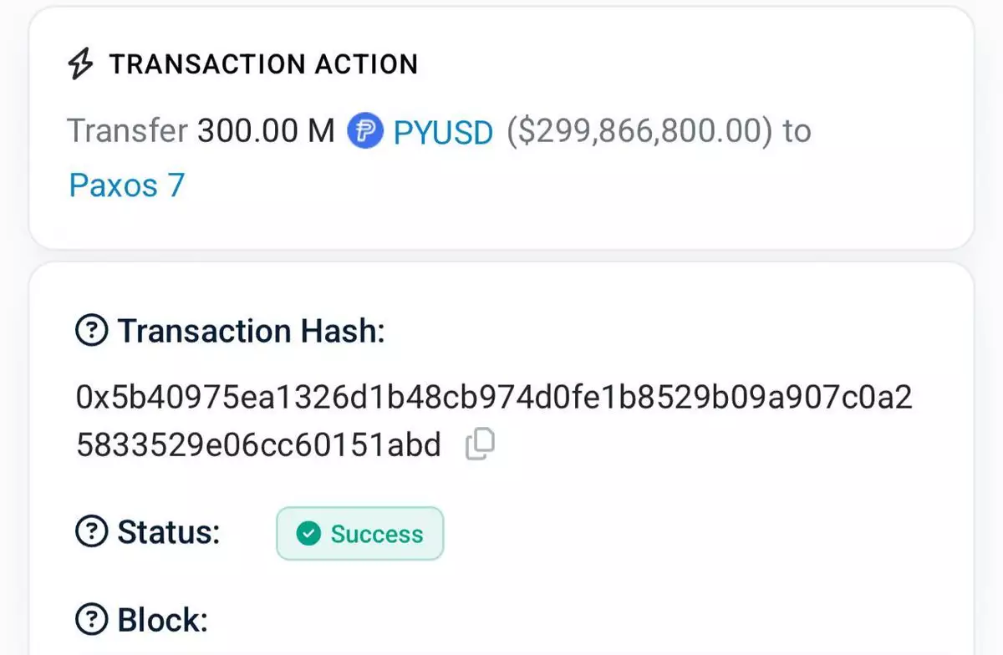Click the word Transfer in the action
Screen dimensions: 1003x655
tap(127, 132)
